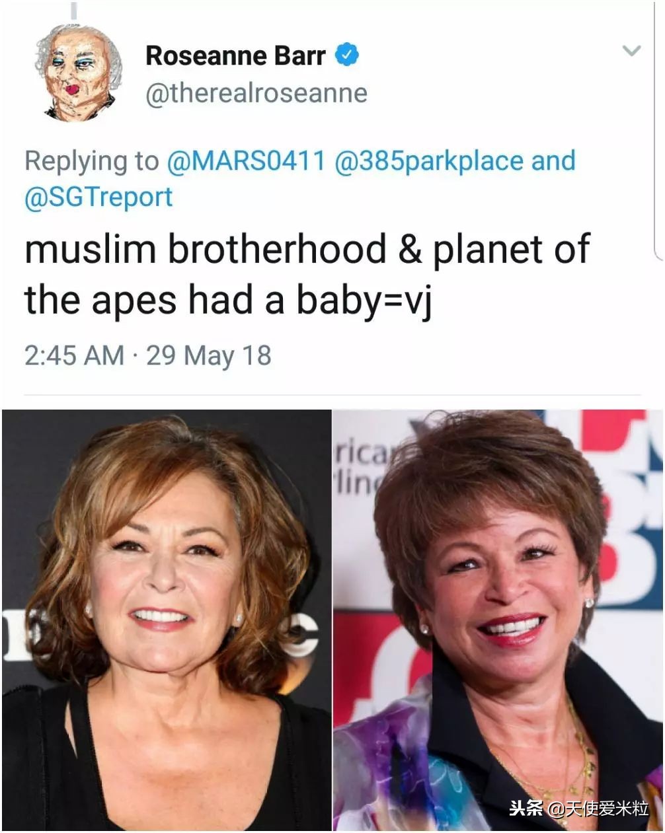Select the tweet text starting "muslim brotherhood"
Screen dimensions: 665x833
click(306, 274)
